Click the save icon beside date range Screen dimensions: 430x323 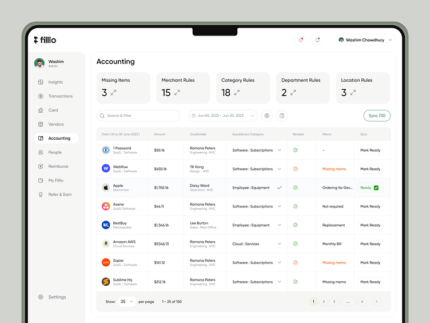[281, 116]
